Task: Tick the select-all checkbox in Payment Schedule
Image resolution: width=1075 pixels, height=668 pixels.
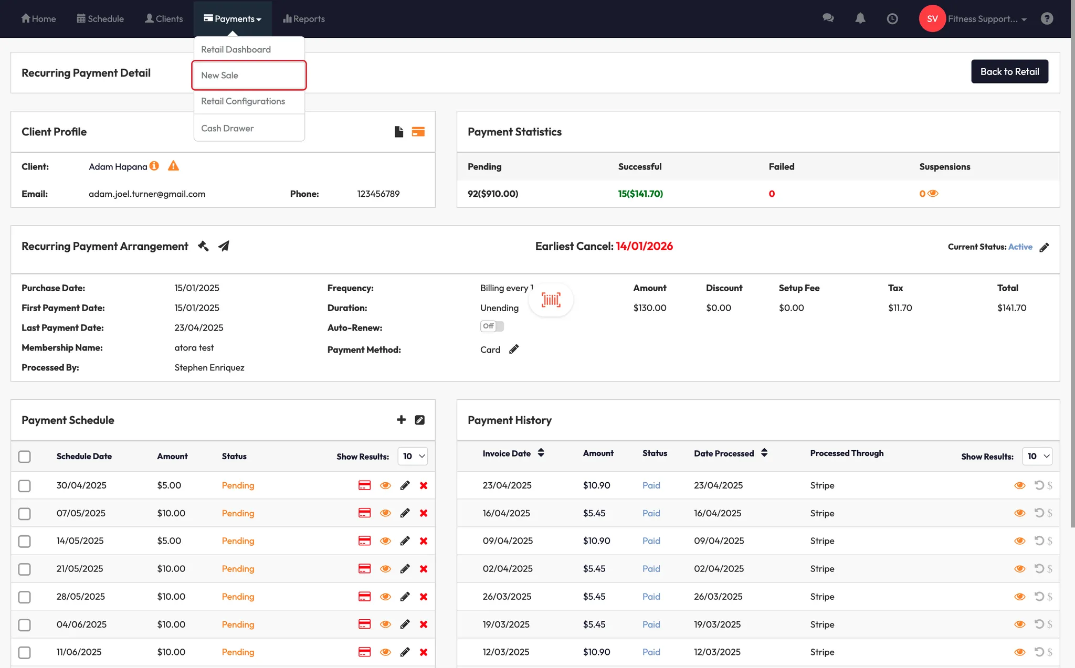Action: pyautogui.click(x=25, y=457)
